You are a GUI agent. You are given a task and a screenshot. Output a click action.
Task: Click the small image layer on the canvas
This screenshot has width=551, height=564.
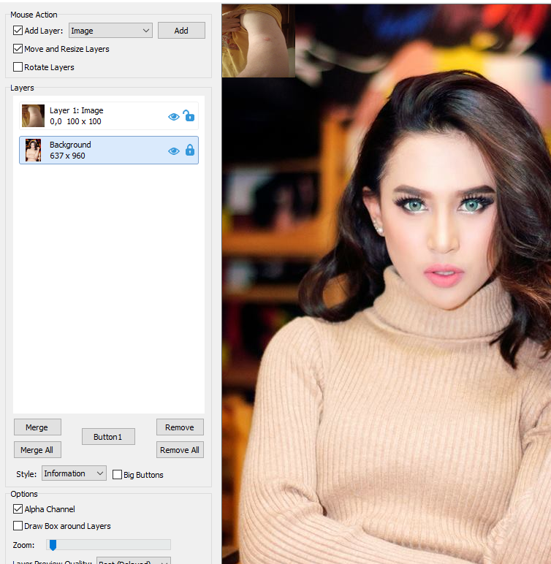[x=259, y=41]
